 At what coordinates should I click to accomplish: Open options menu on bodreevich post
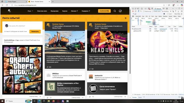pyautogui.click(x=125, y=97)
